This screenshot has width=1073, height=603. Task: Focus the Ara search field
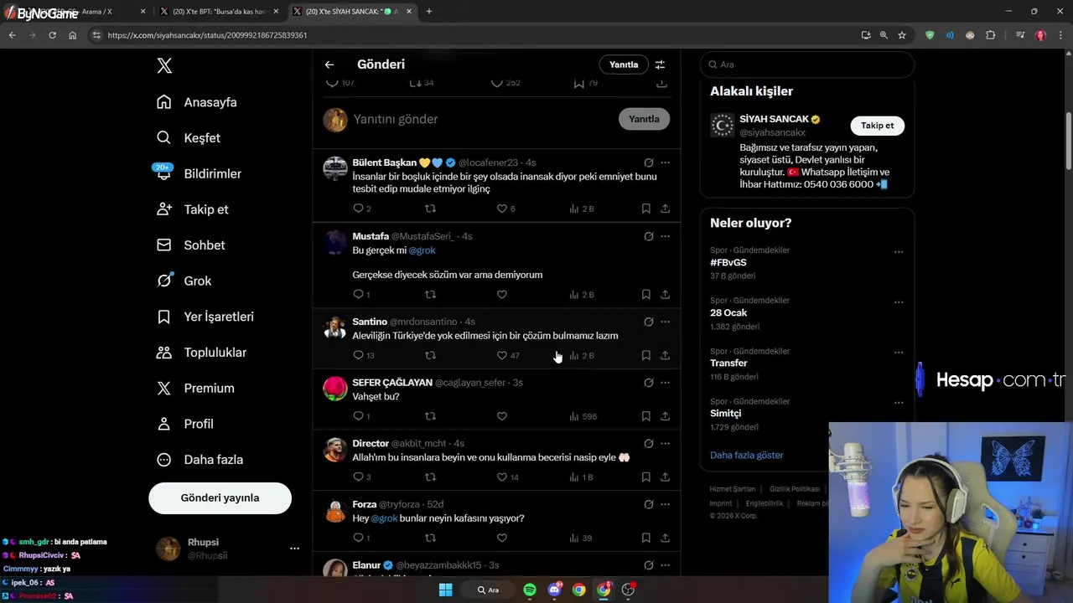pyautogui.click(x=806, y=64)
